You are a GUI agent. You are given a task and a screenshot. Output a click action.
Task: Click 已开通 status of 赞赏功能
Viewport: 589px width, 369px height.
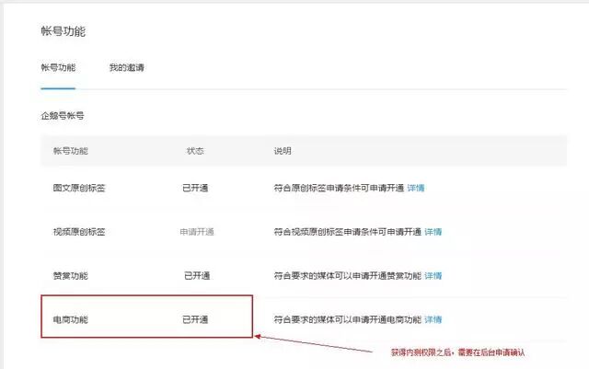(196, 275)
